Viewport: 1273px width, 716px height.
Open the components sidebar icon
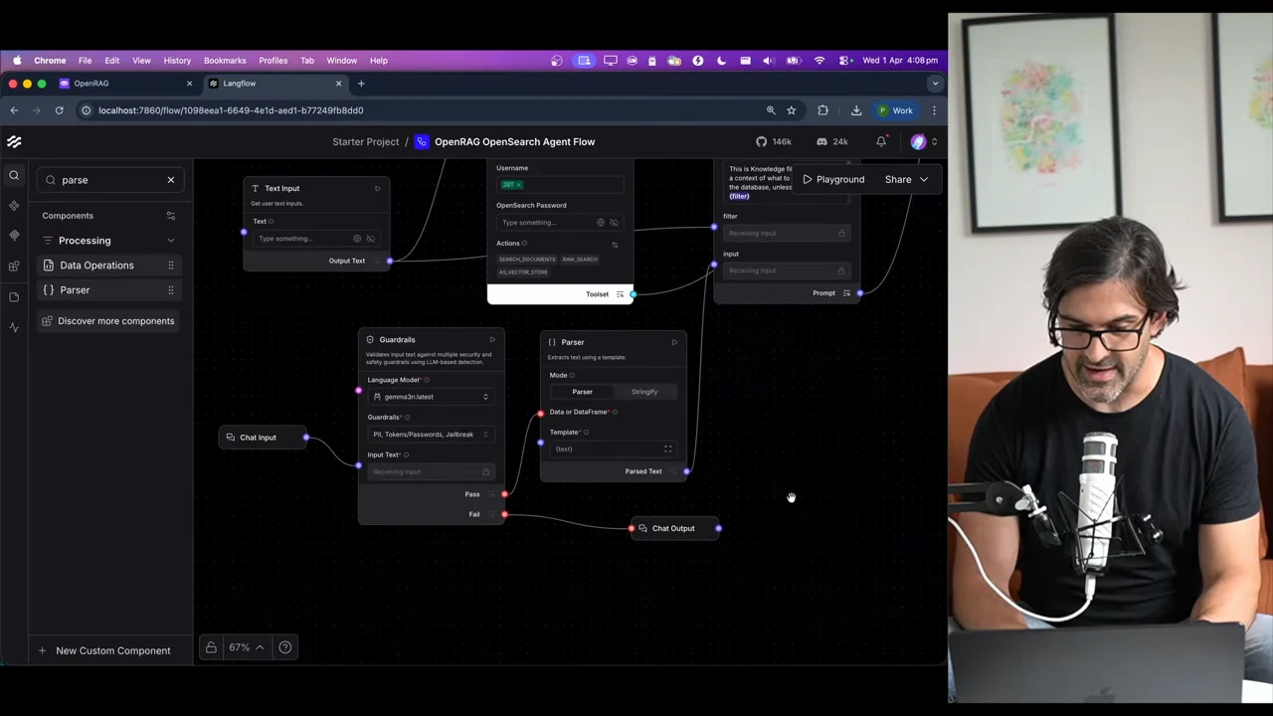point(14,206)
